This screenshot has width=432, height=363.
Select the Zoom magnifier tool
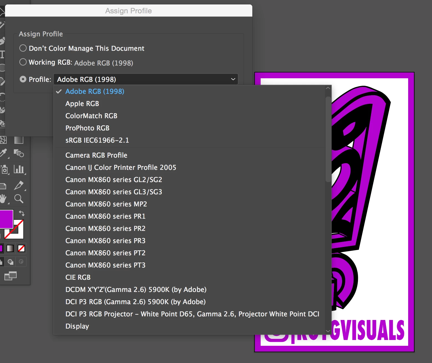19,199
